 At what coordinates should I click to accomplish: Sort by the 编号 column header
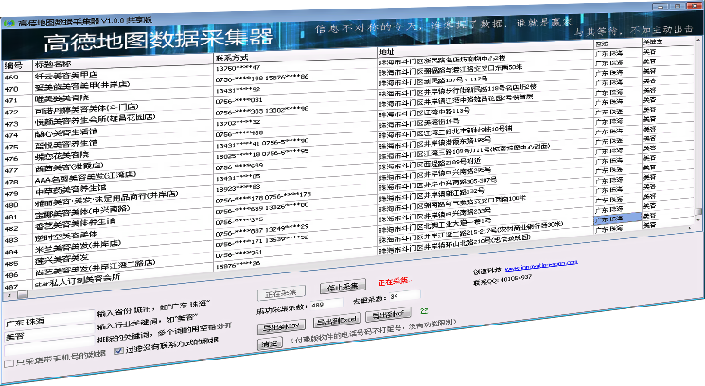pos(14,64)
